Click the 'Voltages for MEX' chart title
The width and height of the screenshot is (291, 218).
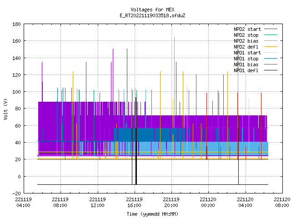(152, 10)
